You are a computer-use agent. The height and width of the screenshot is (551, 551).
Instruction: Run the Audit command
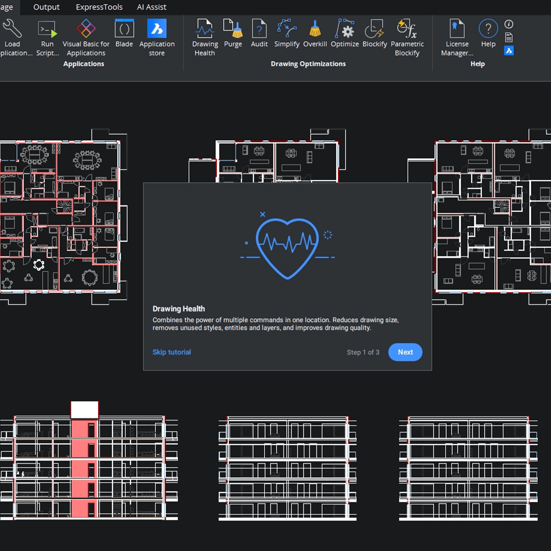259,33
